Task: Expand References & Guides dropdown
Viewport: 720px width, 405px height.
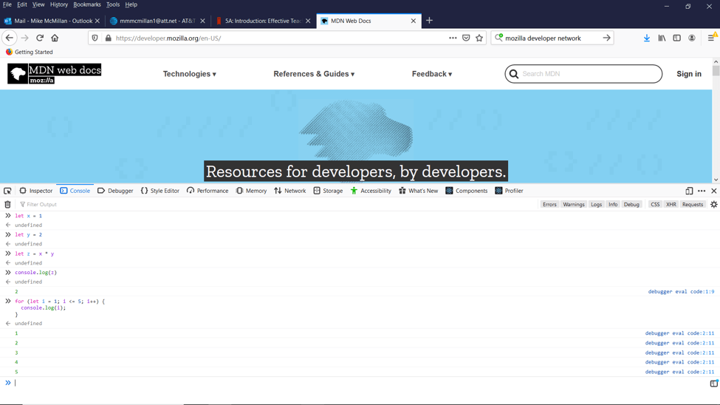Action: (x=314, y=74)
